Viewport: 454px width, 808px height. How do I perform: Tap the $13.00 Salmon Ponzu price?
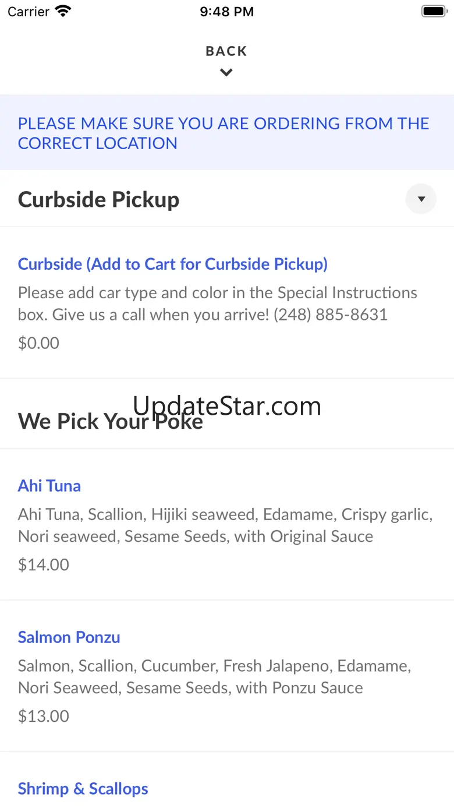tap(44, 716)
